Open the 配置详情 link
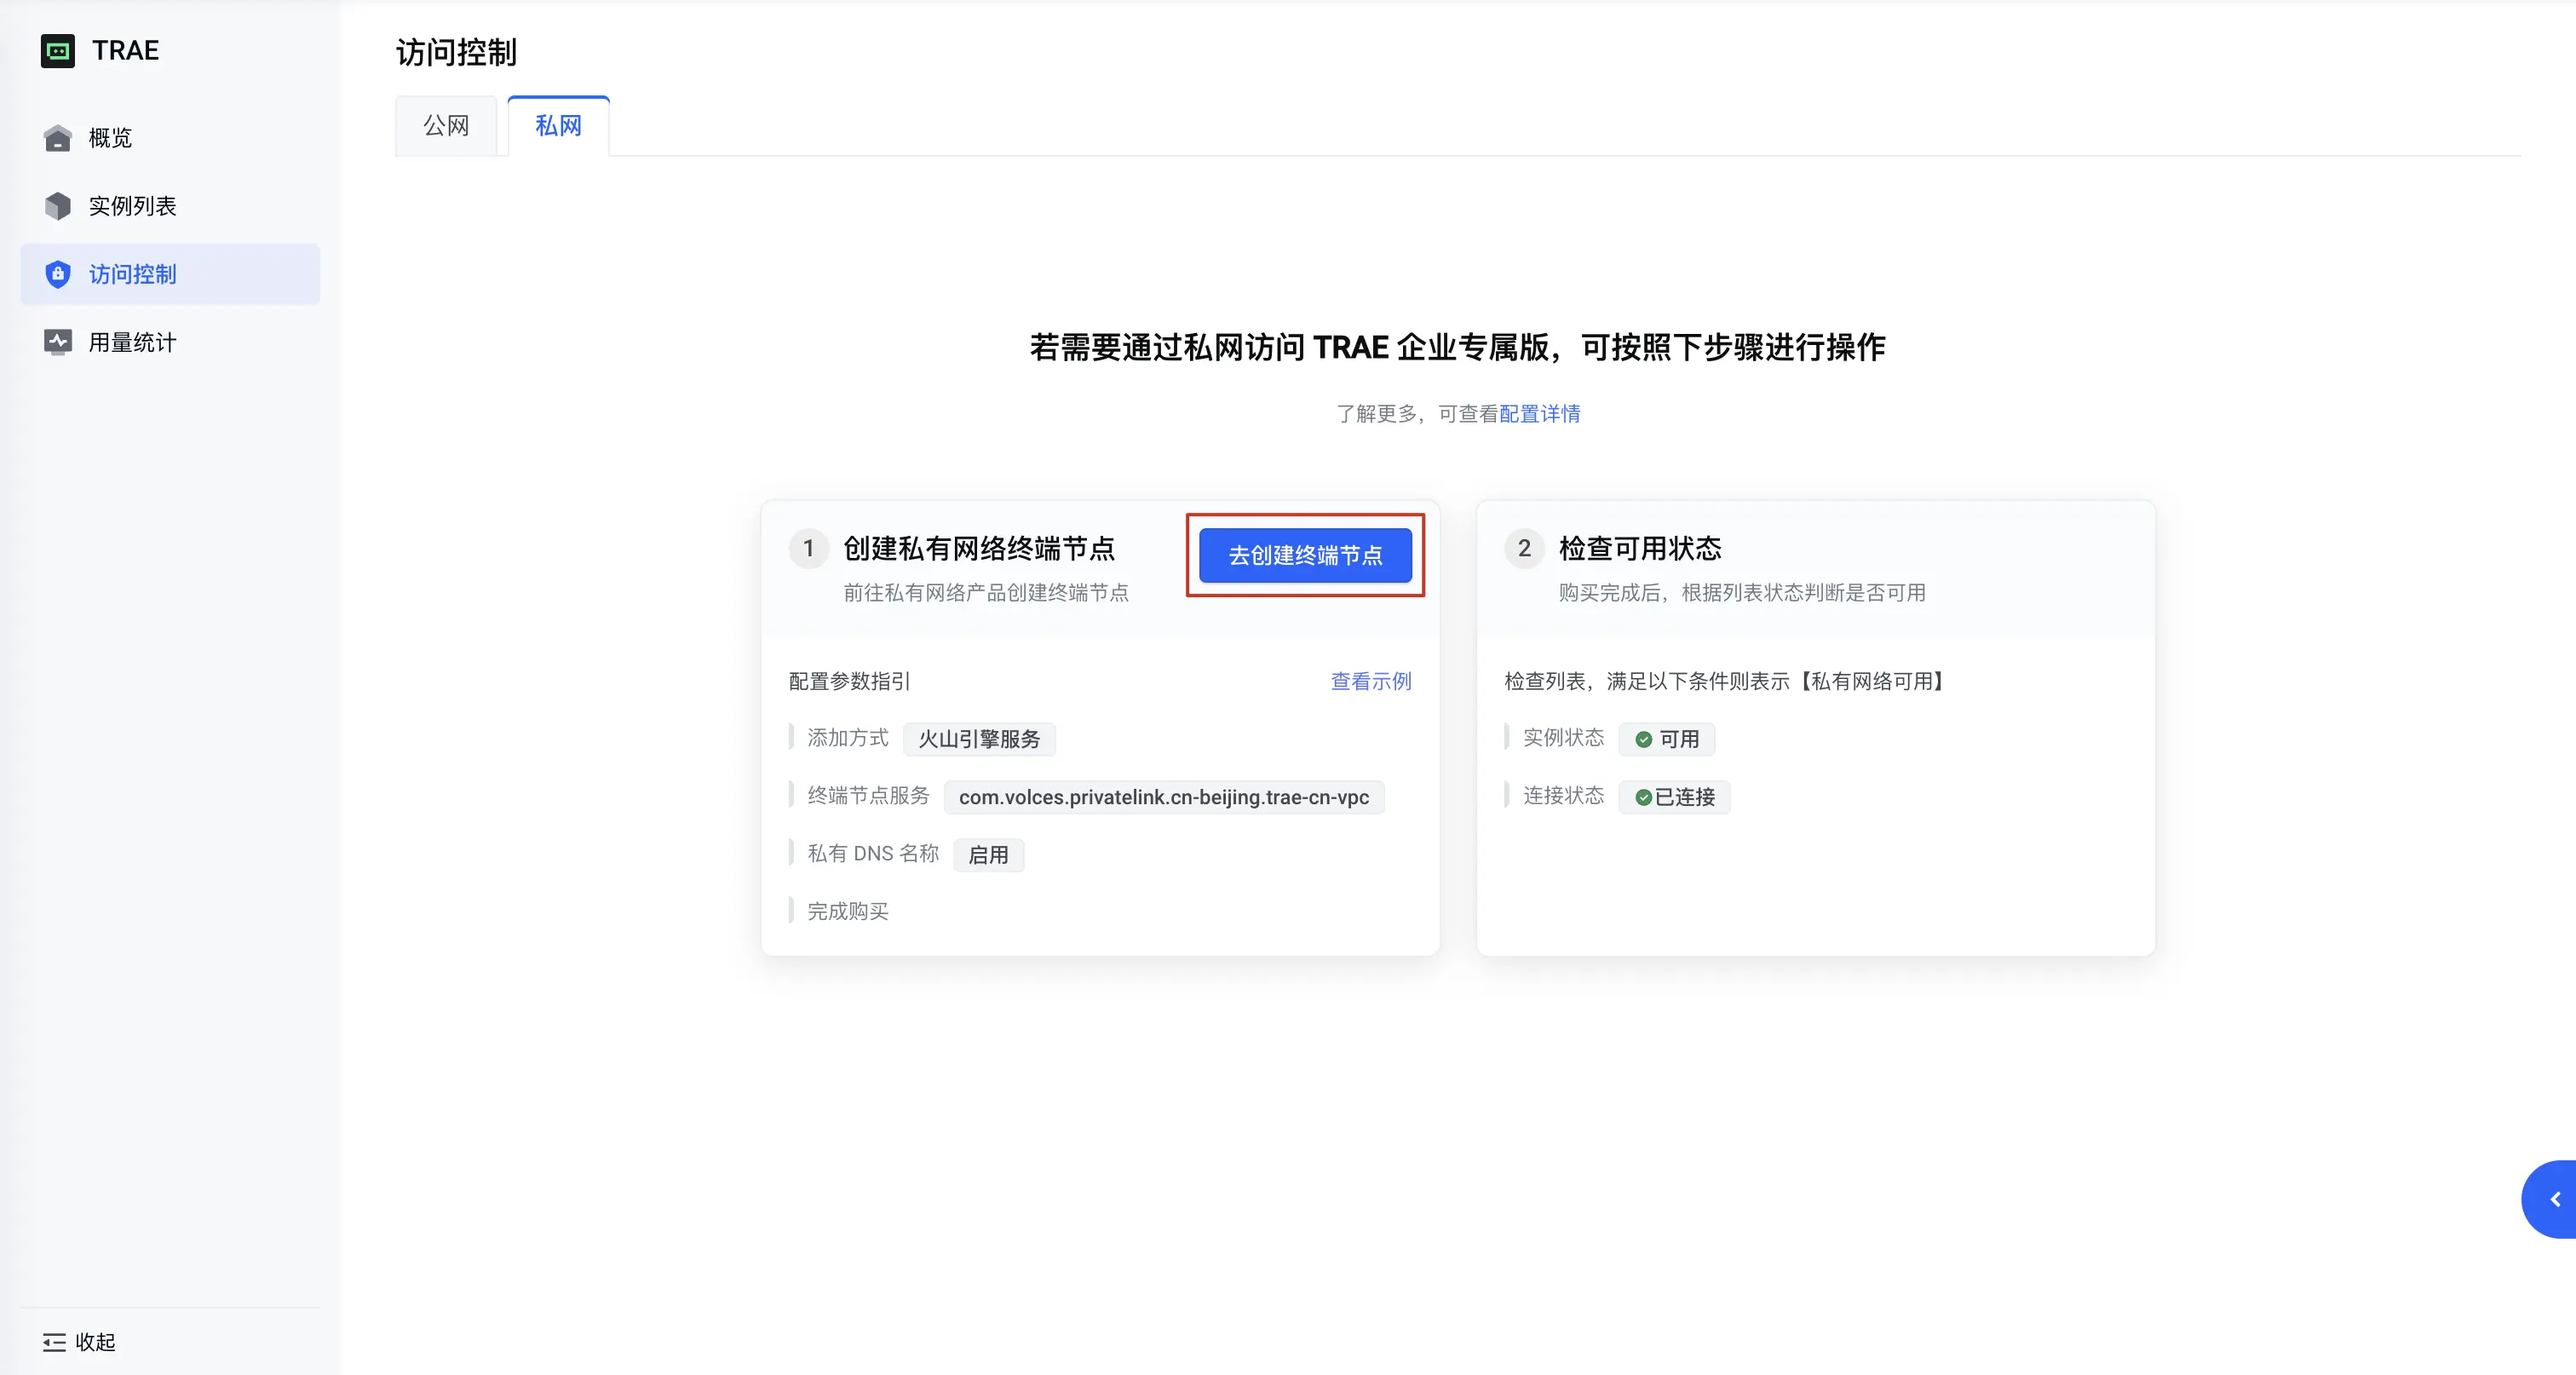This screenshot has height=1375, width=2576. 1539,414
